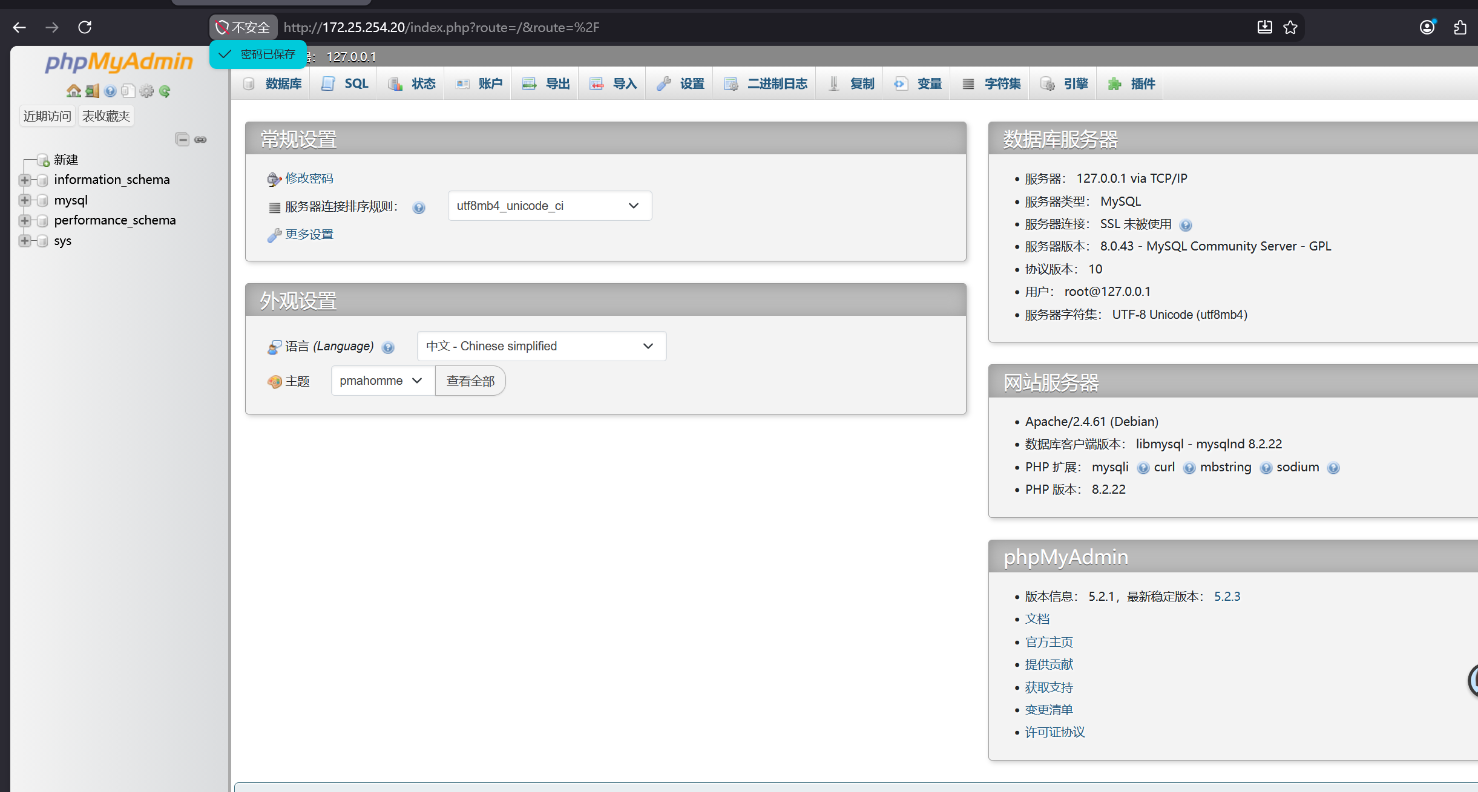The width and height of the screenshot is (1478, 792).
Task: Open the 更多设置 link
Action: (309, 235)
